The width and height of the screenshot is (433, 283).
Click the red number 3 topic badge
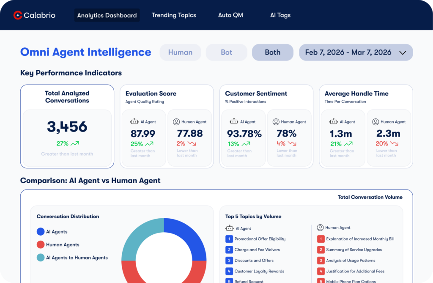[321, 260]
